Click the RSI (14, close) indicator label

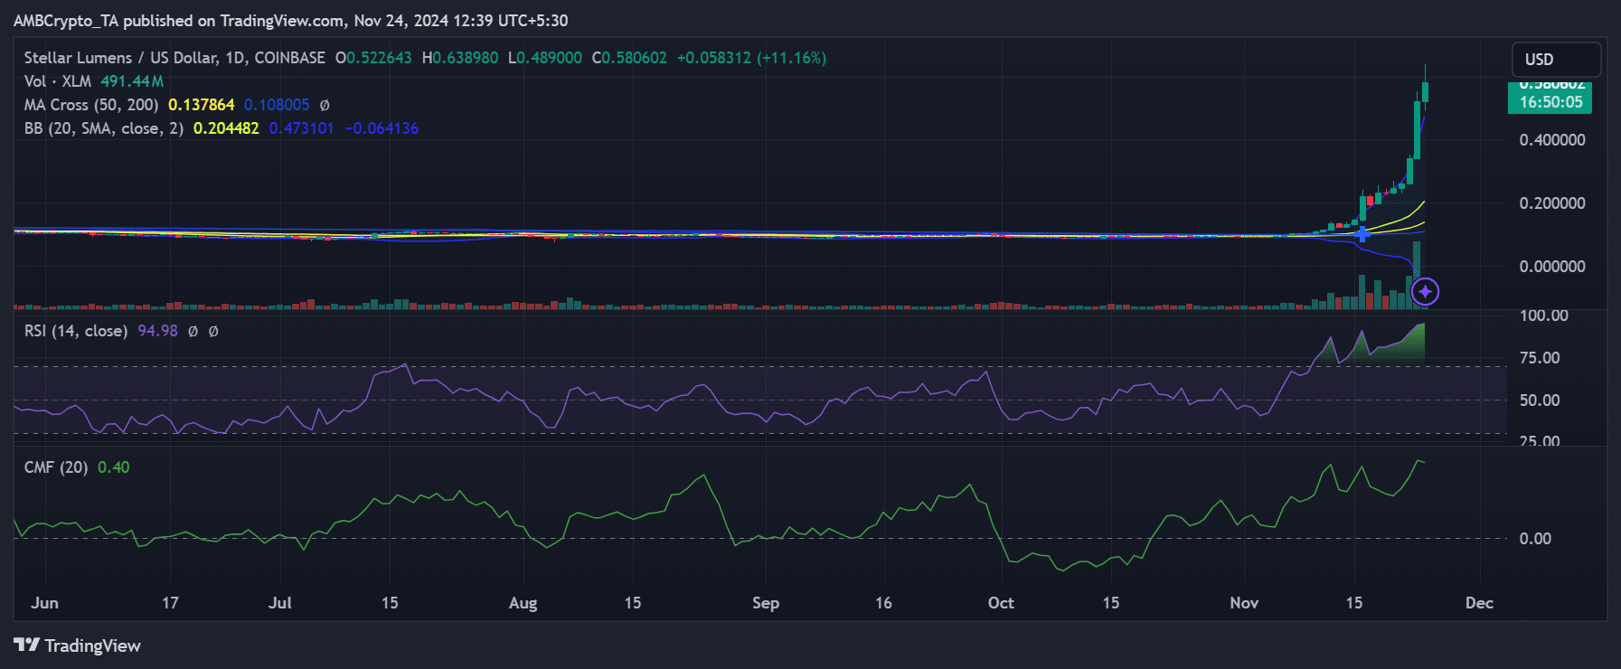pos(75,331)
